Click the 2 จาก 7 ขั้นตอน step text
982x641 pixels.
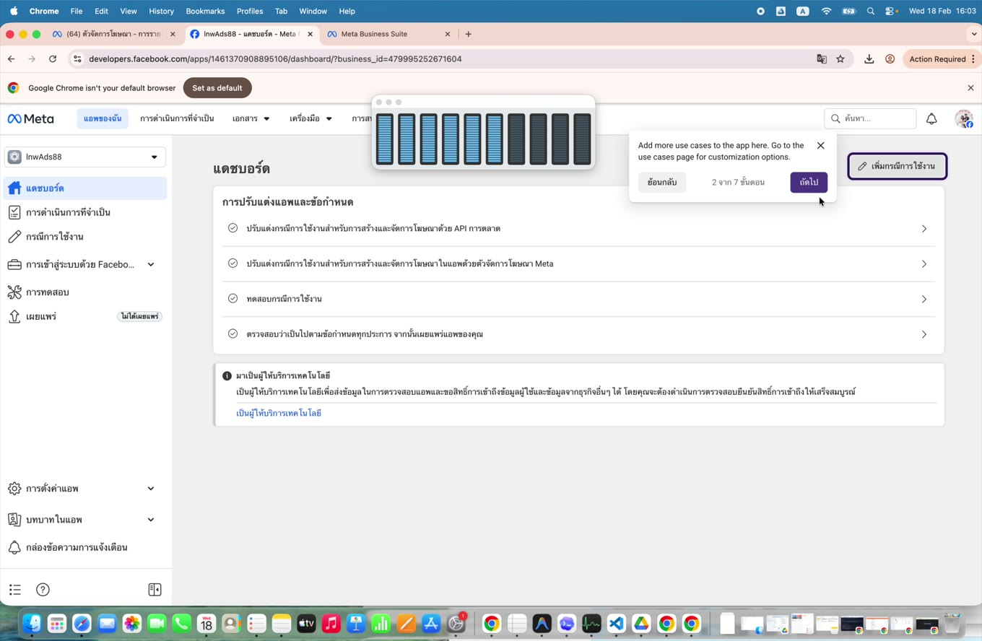738,183
